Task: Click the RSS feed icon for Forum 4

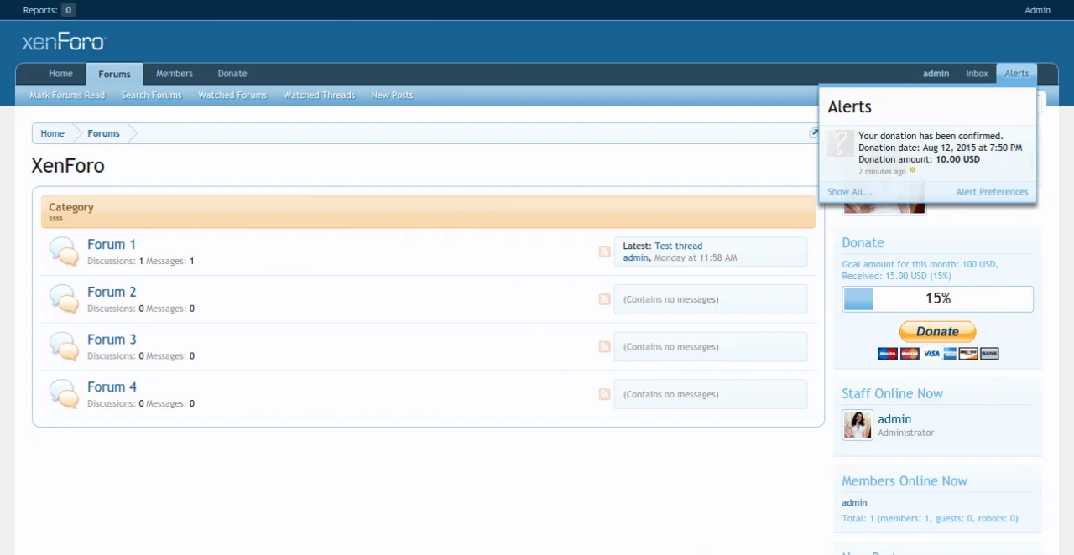Action: click(x=604, y=394)
